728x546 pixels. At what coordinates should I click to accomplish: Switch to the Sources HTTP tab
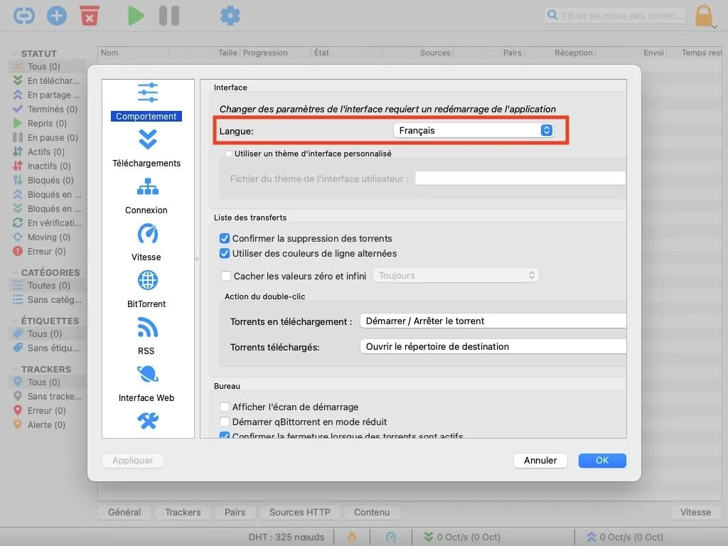tap(300, 512)
